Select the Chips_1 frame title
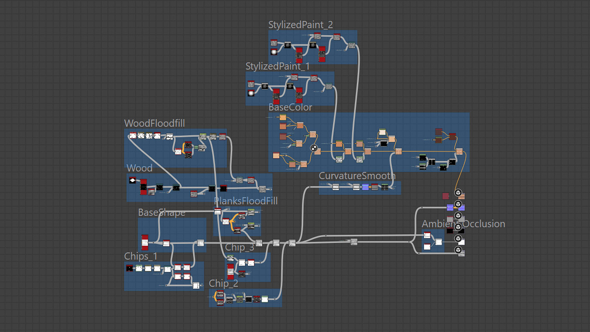Screen dimensions: 590x332 click(x=141, y=256)
